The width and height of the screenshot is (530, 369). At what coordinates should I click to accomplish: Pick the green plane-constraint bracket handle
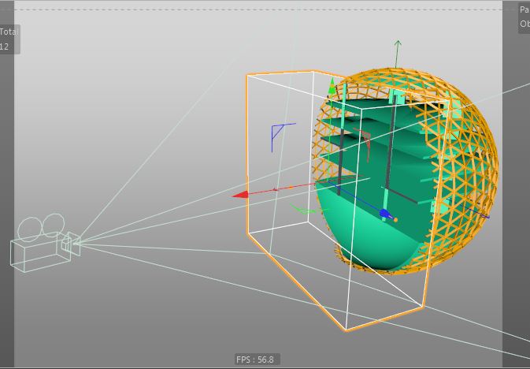[307, 210]
